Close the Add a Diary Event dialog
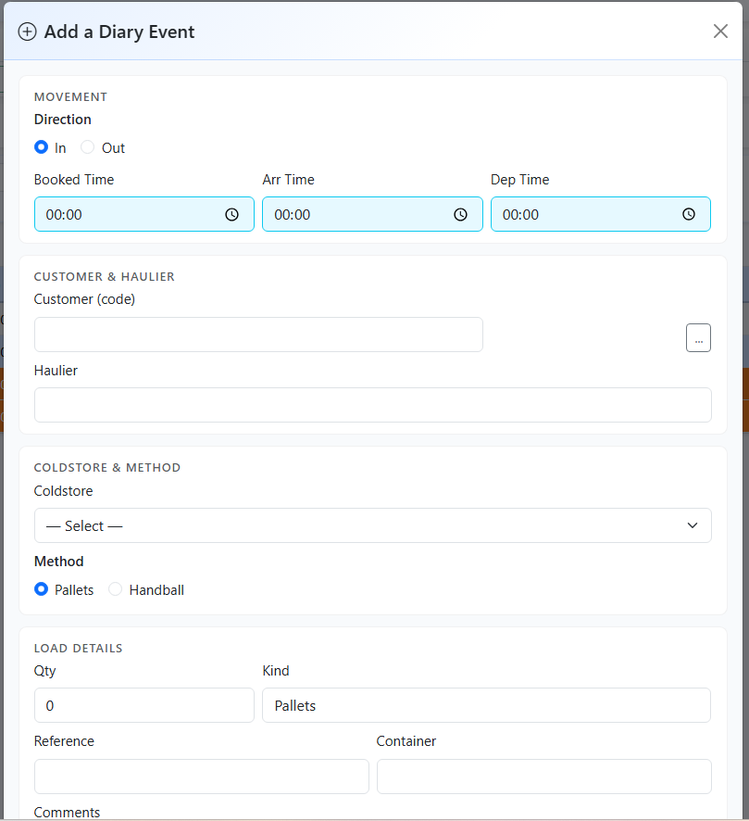749x821 pixels. 720,31
